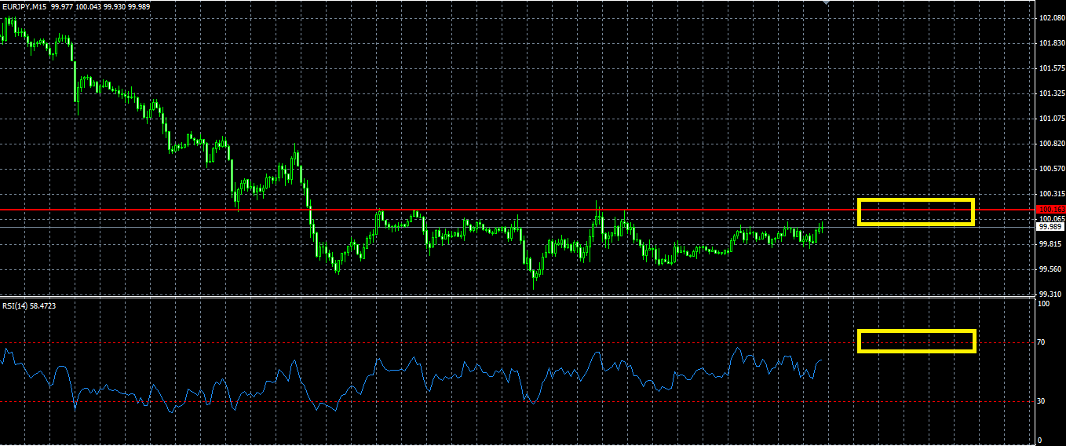Click the 99.310 price scale value

tap(1050, 294)
